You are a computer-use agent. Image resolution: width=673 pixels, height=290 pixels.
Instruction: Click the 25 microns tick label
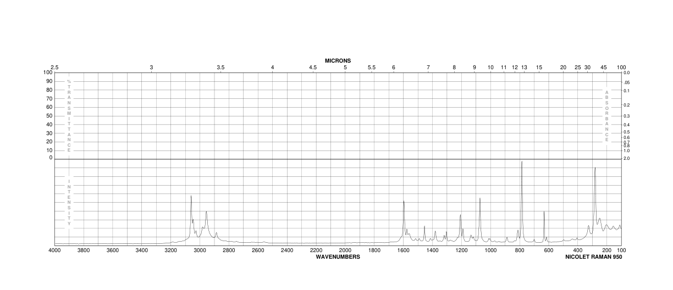[x=578, y=68]
